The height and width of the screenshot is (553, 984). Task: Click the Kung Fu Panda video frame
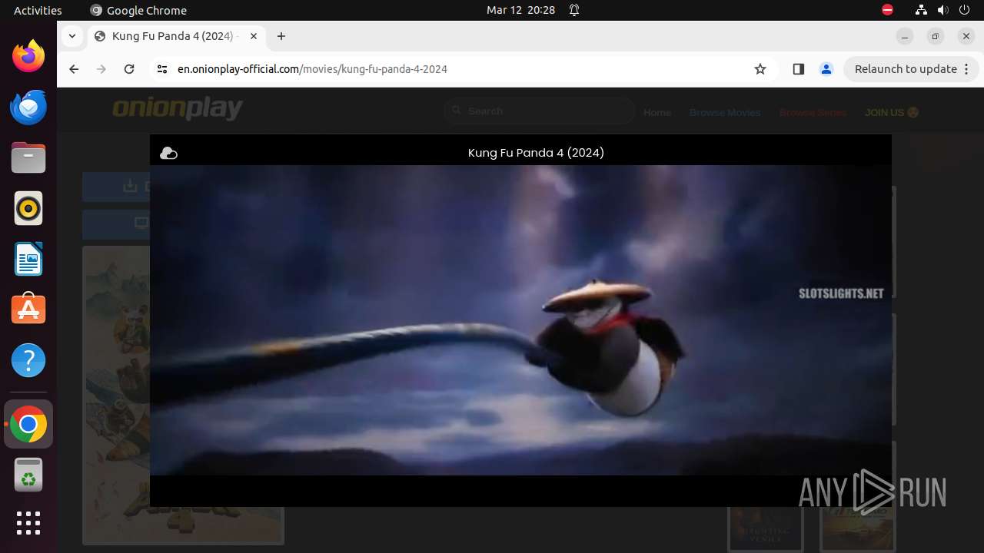pos(520,320)
